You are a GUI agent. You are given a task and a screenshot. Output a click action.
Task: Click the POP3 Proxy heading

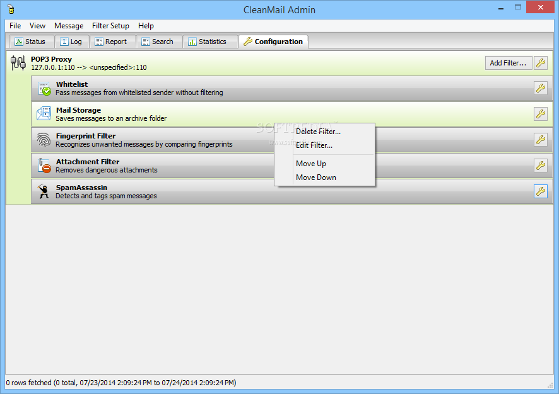tap(51, 59)
